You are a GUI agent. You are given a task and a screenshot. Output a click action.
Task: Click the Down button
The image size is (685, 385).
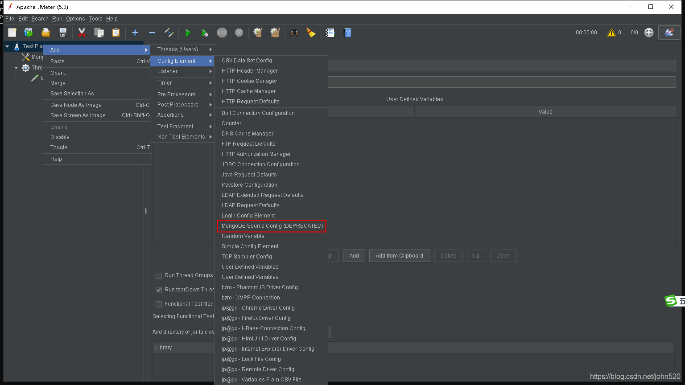point(503,256)
